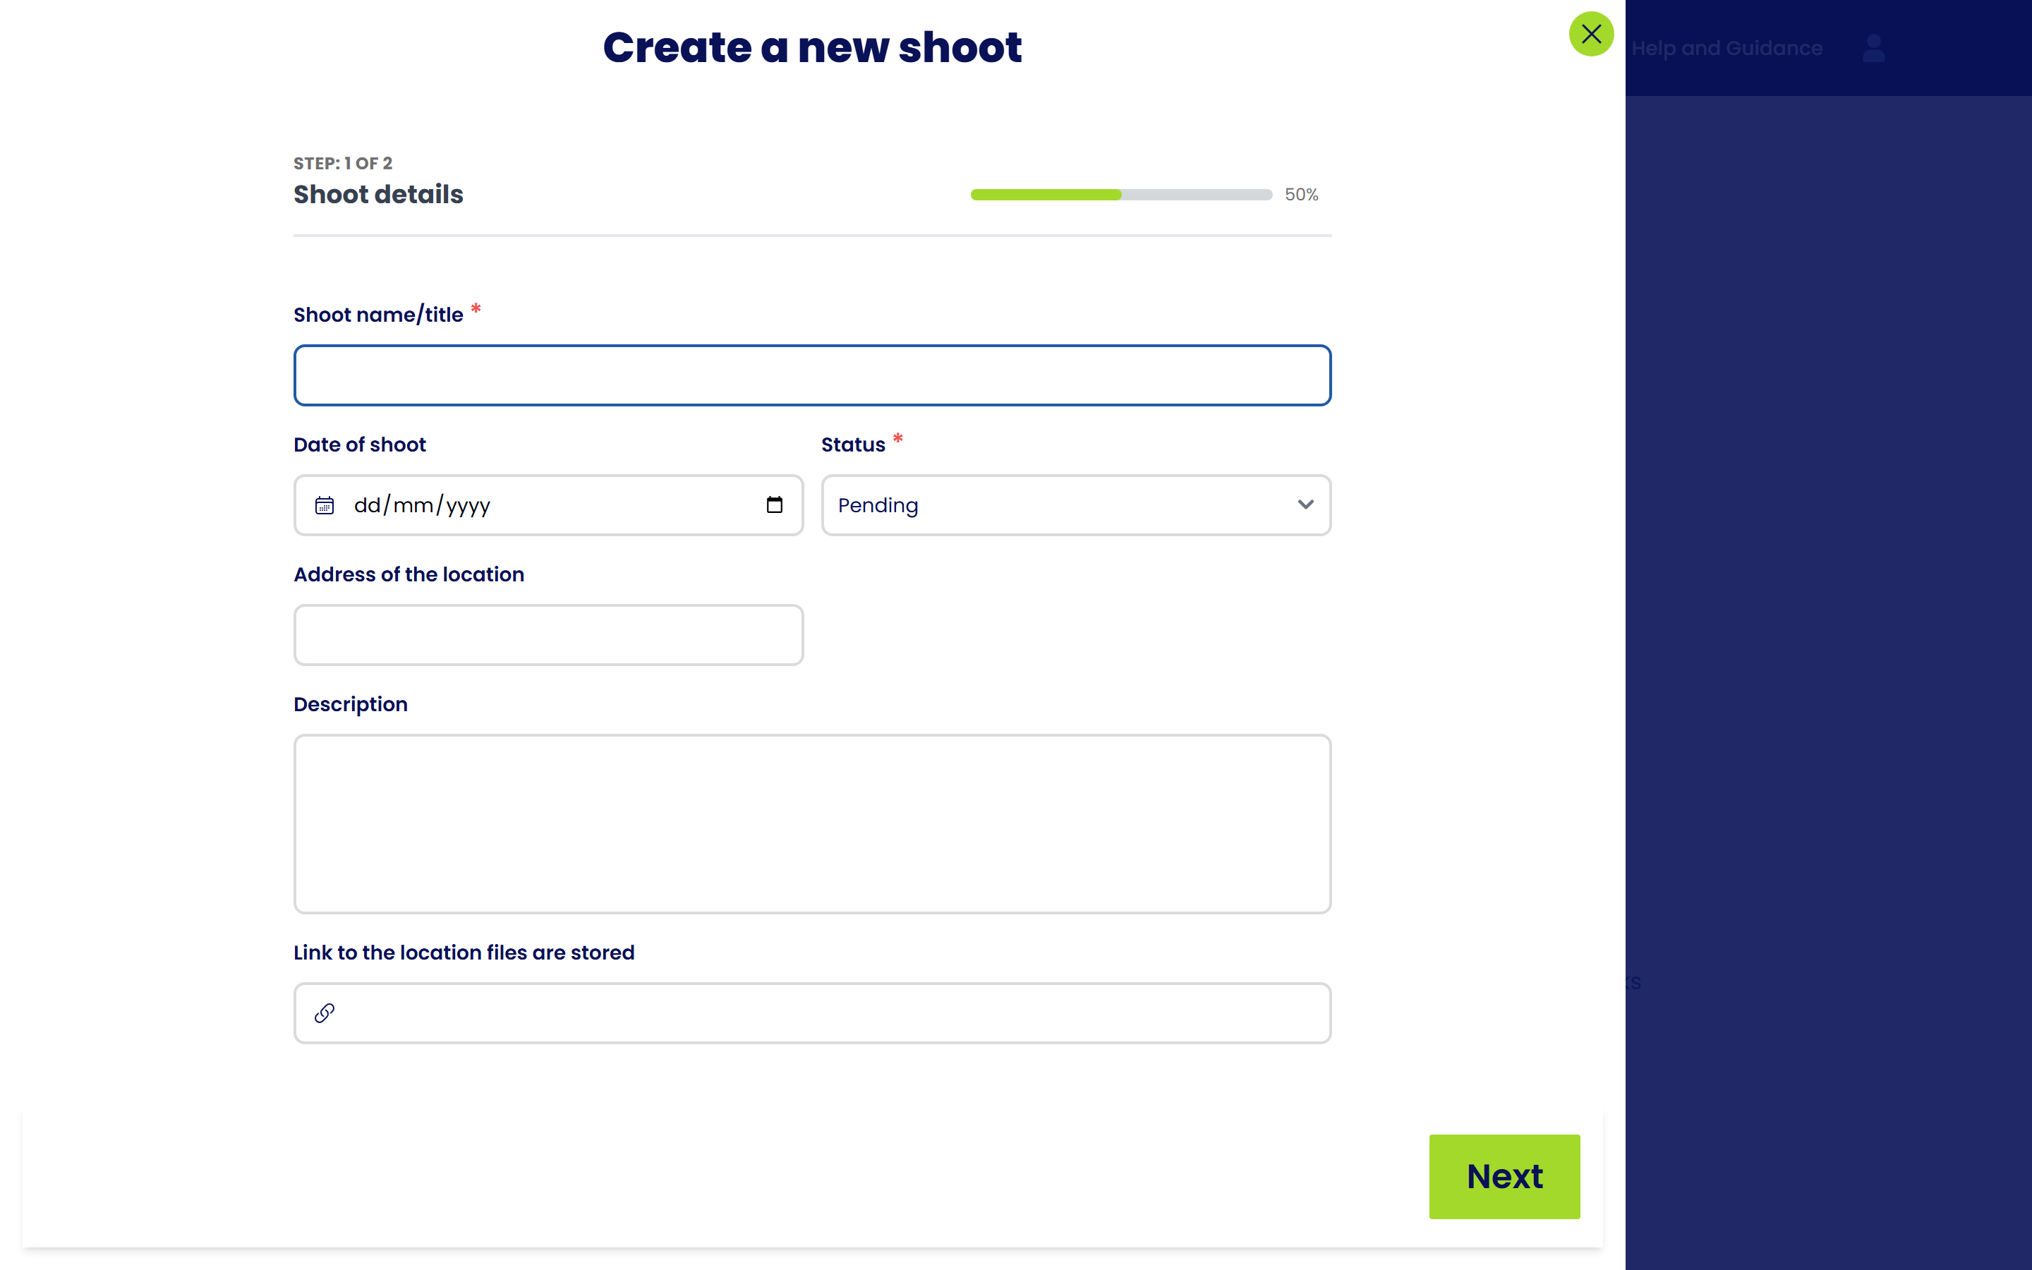This screenshot has height=1270, width=2032.
Task: Click the dd/mm/yyyy date text
Action: (x=421, y=504)
